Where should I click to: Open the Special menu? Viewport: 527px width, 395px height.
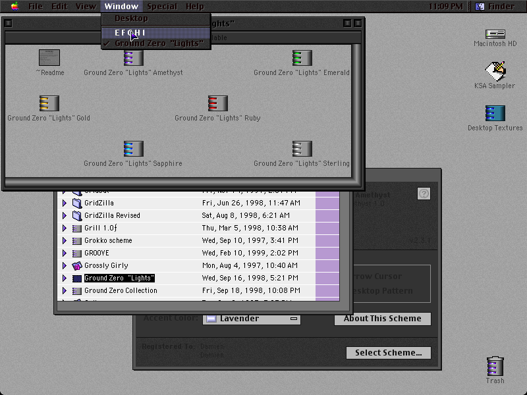pos(162,6)
